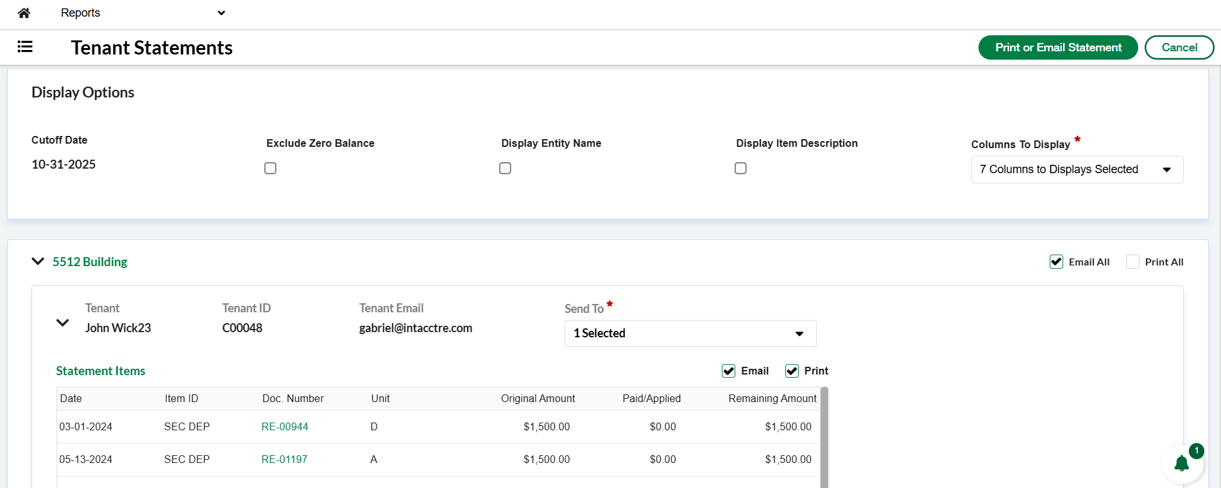Click the Tenant Statements page title
This screenshot has width=1221, height=488.
tap(152, 47)
